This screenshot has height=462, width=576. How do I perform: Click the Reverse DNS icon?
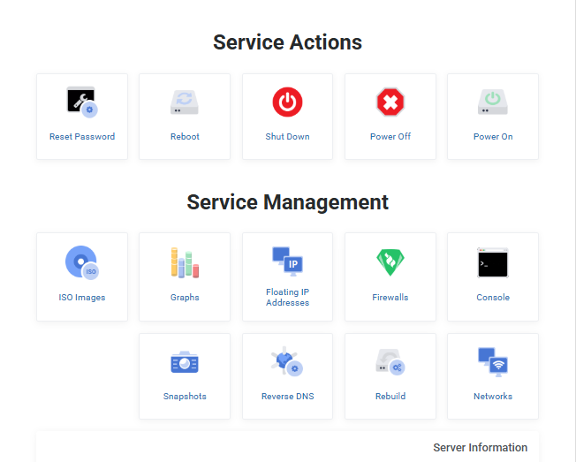(287, 363)
